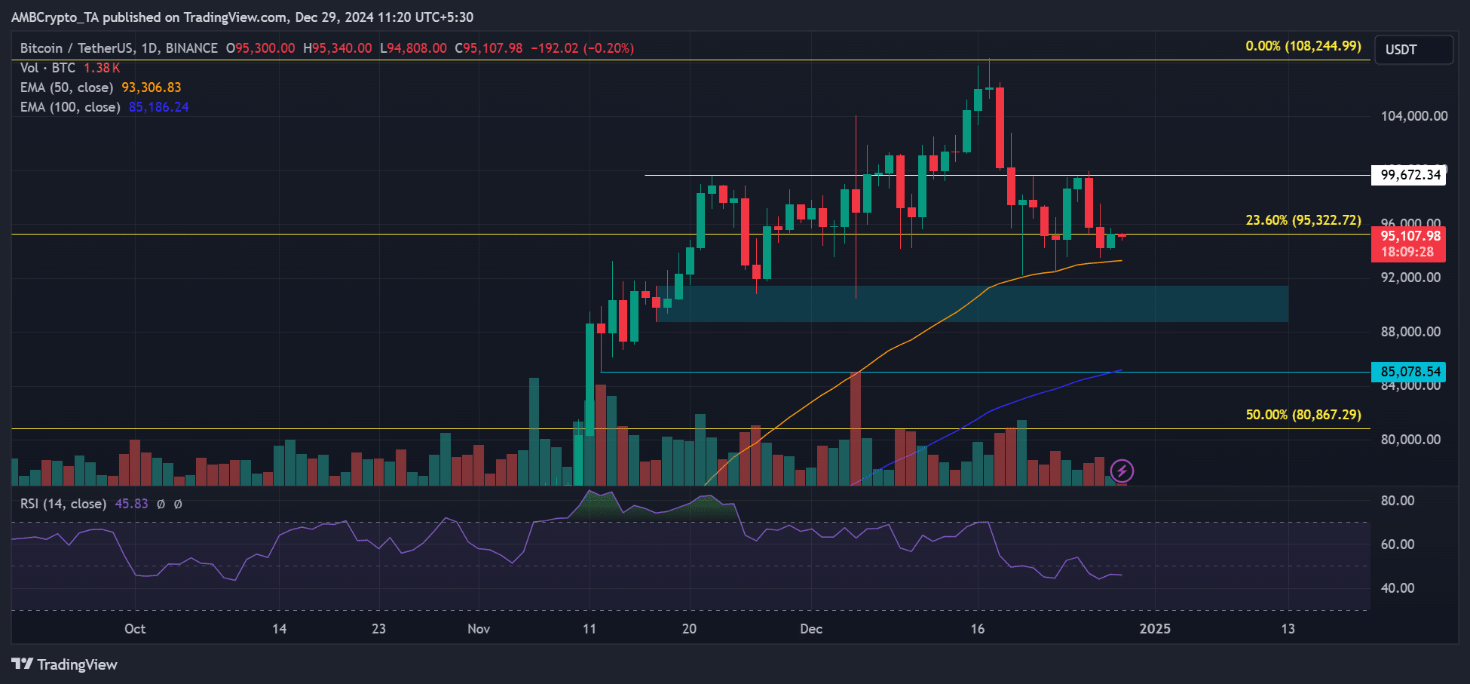Screen dimensions: 1470x684
Task: Click the AMBCrypto_TA published header text
Action: tap(242, 17)
